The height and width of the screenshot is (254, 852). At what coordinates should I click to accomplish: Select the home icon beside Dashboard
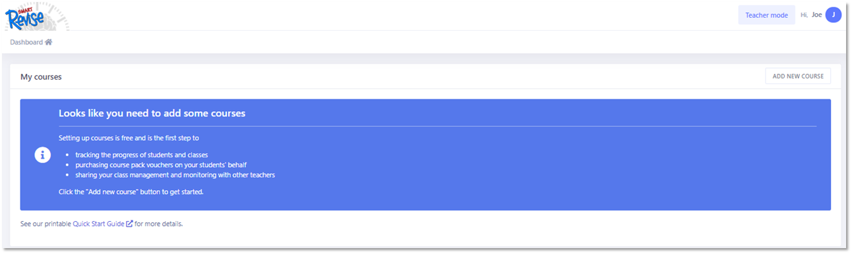(48, 42)
